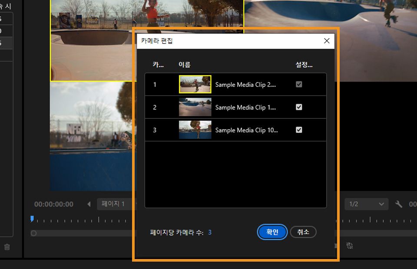Uncheck camera 3 Sample Media Clip 10 checkbox
Viewport: 417px width, 269px height.
click(x=299, y=130)
